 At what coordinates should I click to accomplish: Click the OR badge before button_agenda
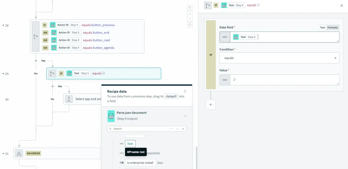45,48
